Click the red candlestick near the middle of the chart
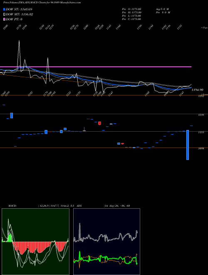Screen dimensions: 208x275 pos(99,123)
